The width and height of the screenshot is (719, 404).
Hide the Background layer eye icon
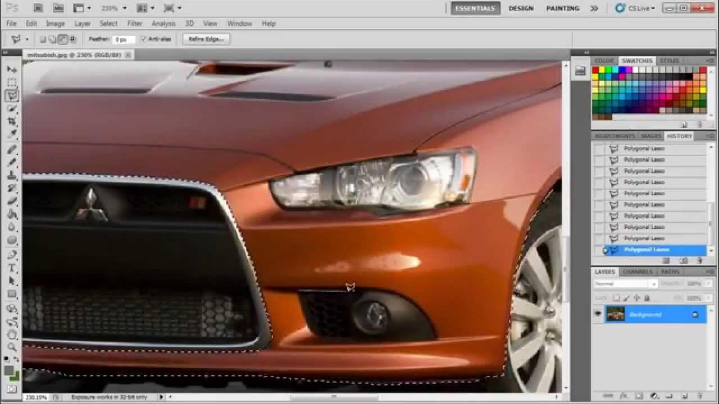pyautogui.click(x=598, y=314)
